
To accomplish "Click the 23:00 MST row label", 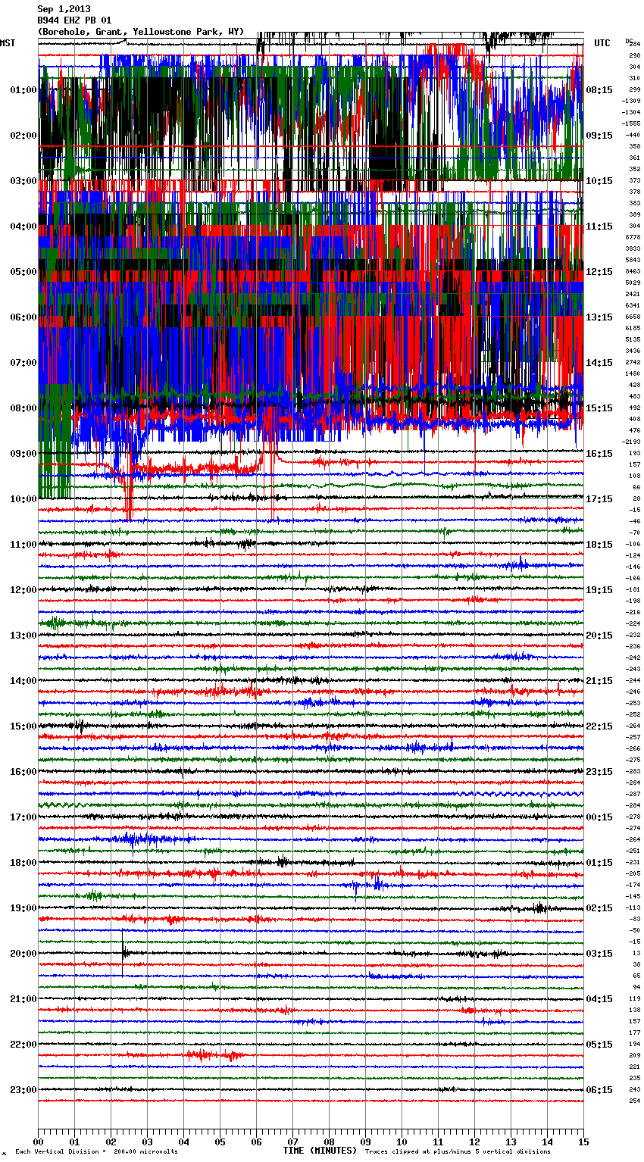I will 23,1090.
